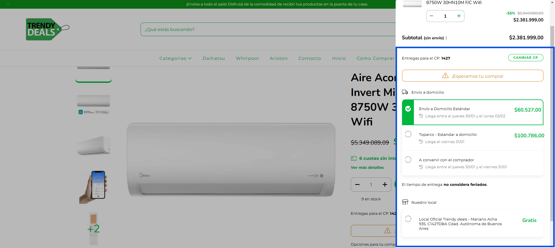555x248 pixels.
Task: Click the cart item product thumbnail
Action: [412, 4]
